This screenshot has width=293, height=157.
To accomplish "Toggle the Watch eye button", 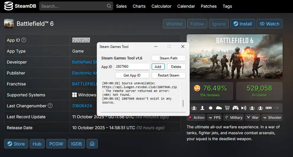I will 270,24.
